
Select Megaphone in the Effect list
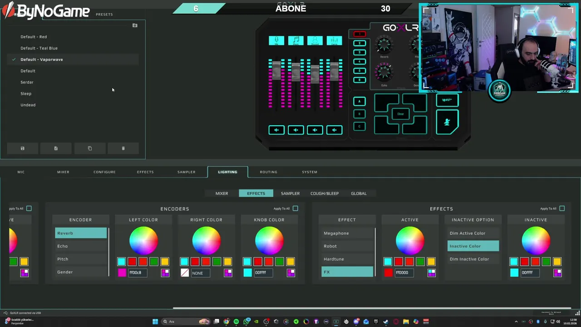(x=347, y=233)
